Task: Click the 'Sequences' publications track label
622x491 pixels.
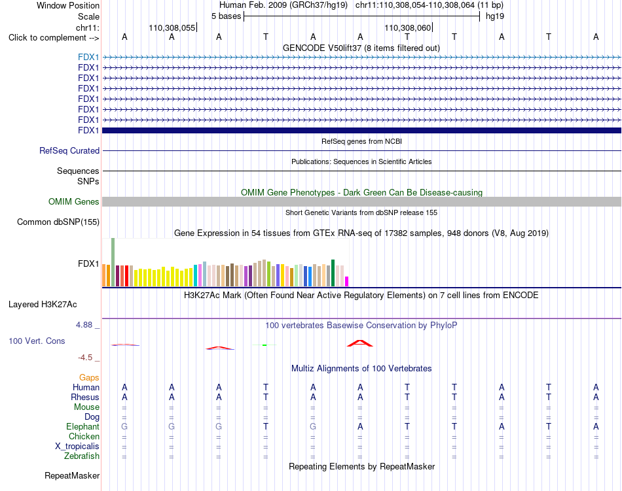Action: [x=78, y=171]
